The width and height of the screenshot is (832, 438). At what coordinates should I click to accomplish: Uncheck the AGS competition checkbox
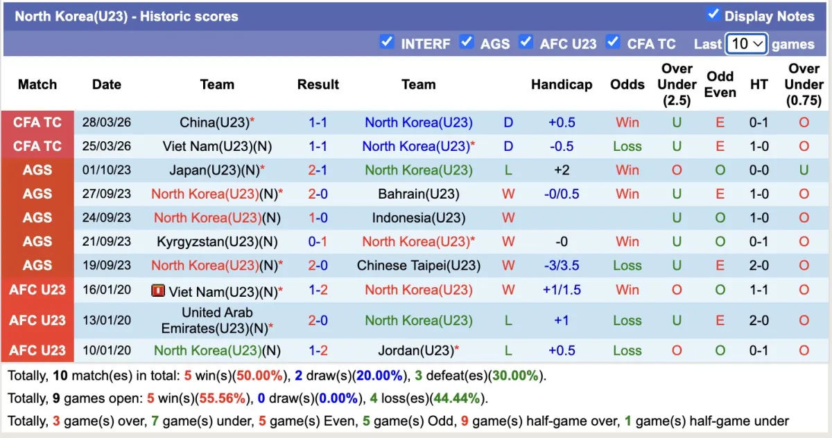point(467,42)
